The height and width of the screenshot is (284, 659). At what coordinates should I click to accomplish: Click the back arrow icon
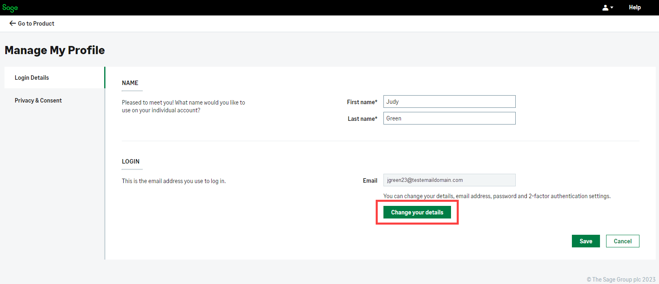click(12, 24)
